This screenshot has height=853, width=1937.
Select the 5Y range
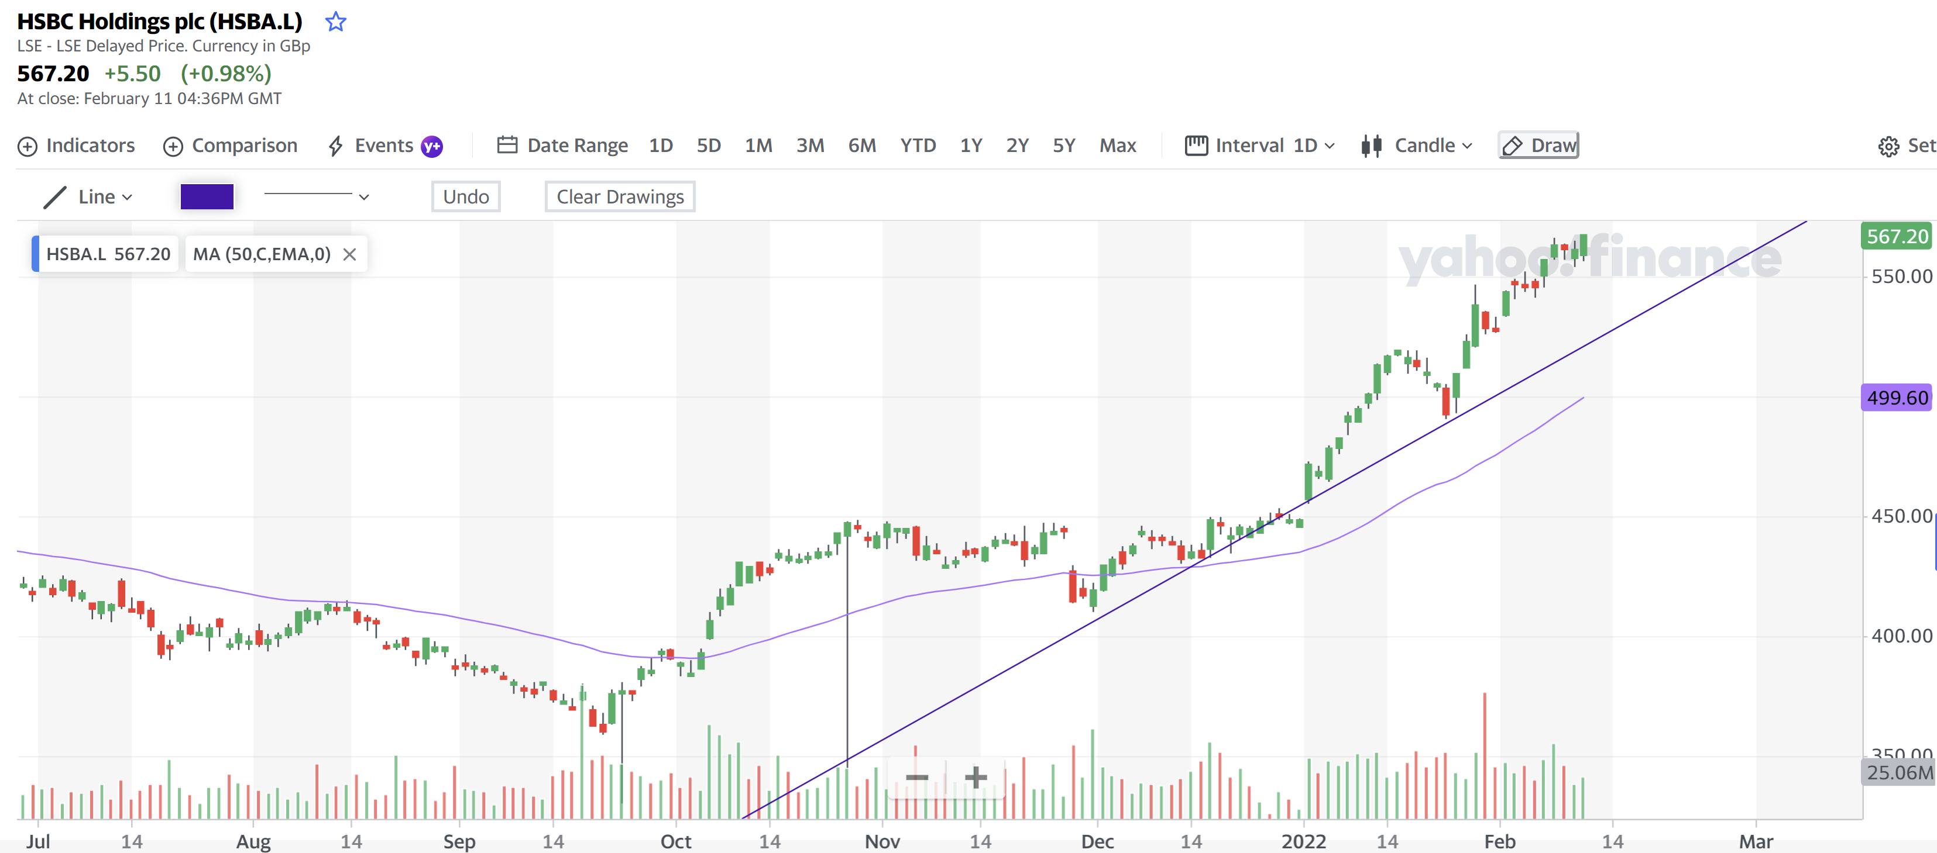click(x=1063, y=145)
